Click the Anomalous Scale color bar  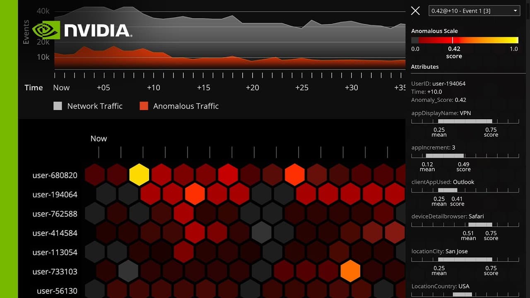point(465,40)
